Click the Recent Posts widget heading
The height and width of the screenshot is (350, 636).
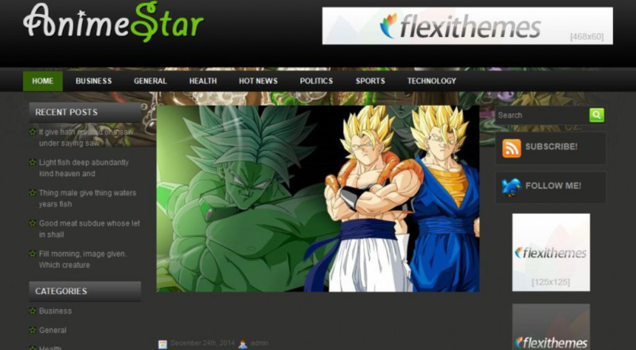click(x=85, y=113)
